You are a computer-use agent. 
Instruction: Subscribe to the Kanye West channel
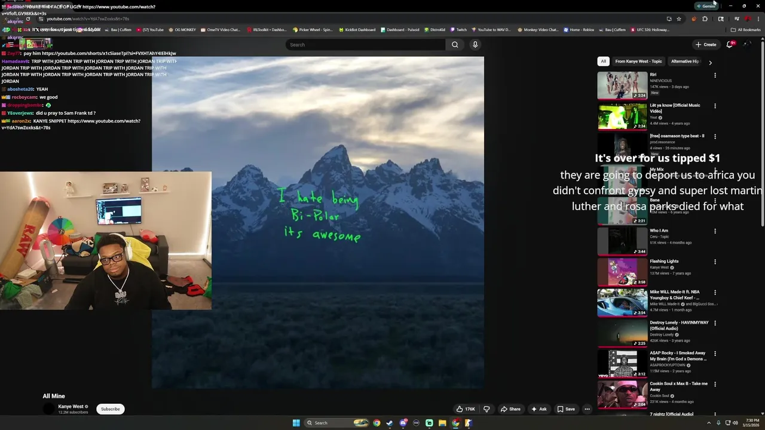[x=111, y=409]
